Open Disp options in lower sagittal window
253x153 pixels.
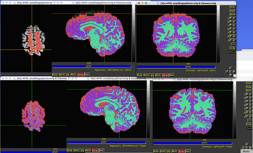point(70,150)
